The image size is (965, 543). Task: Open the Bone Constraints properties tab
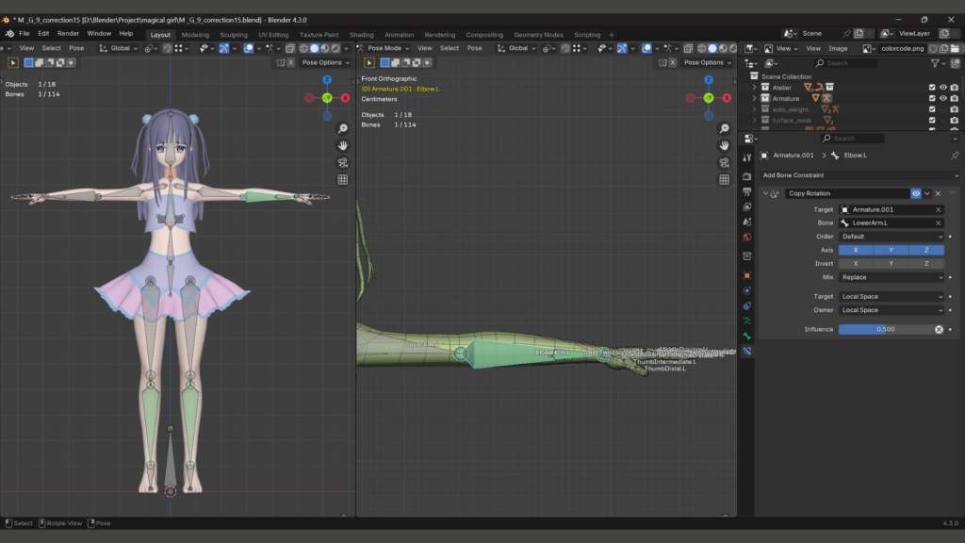(746, 351)
